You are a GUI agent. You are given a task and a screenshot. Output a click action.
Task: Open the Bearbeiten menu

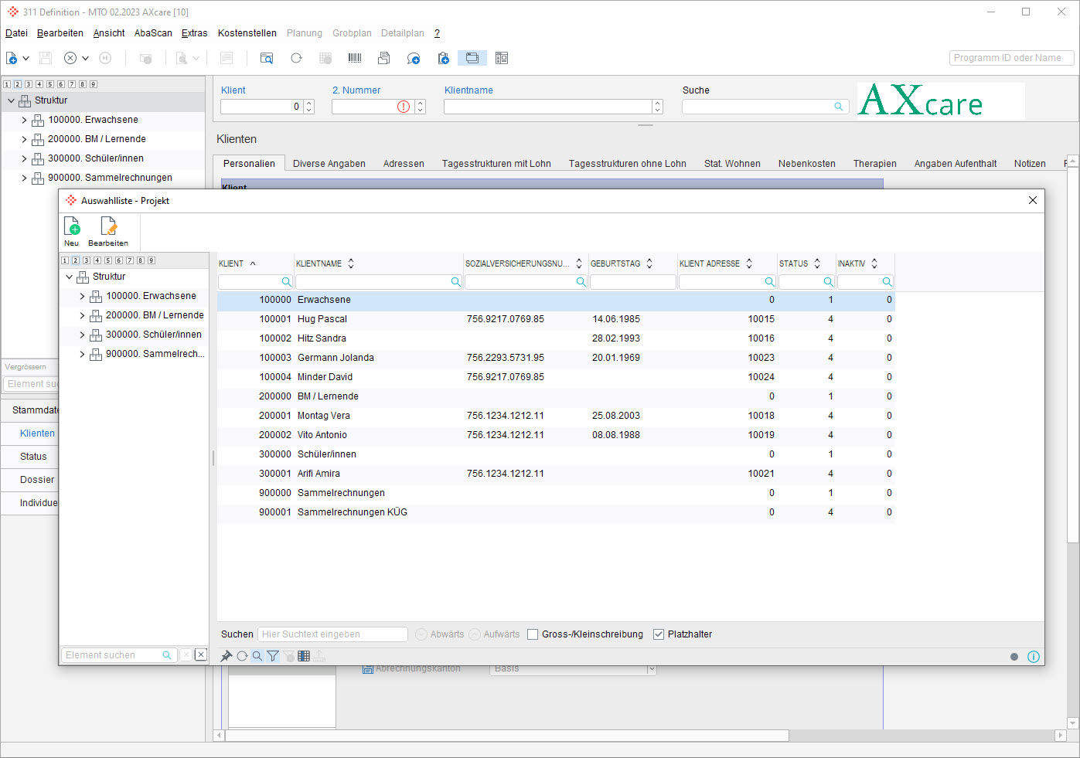[x=60, y=33]
